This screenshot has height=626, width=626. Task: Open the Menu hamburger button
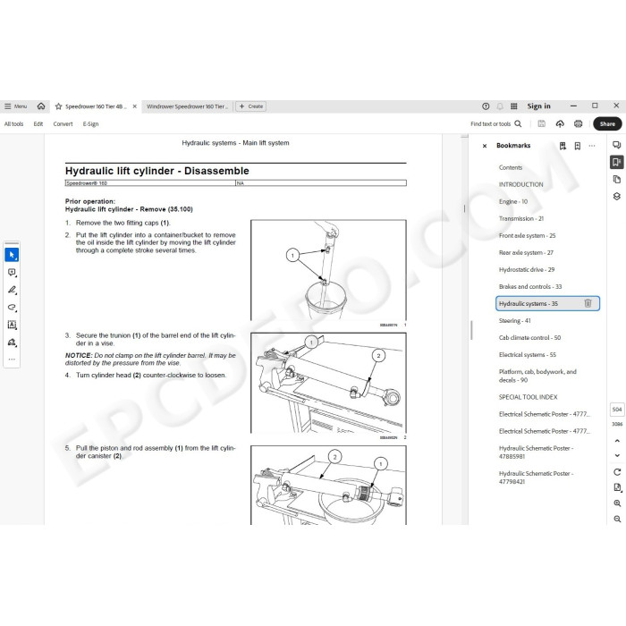coord(15,106)
